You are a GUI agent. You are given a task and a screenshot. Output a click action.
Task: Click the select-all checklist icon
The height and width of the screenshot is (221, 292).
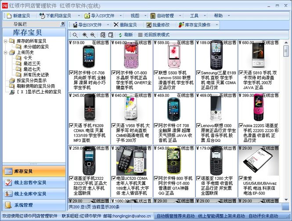pos(103,35)
